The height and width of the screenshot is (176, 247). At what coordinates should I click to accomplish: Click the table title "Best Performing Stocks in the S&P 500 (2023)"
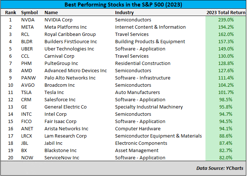coord(123,5)
